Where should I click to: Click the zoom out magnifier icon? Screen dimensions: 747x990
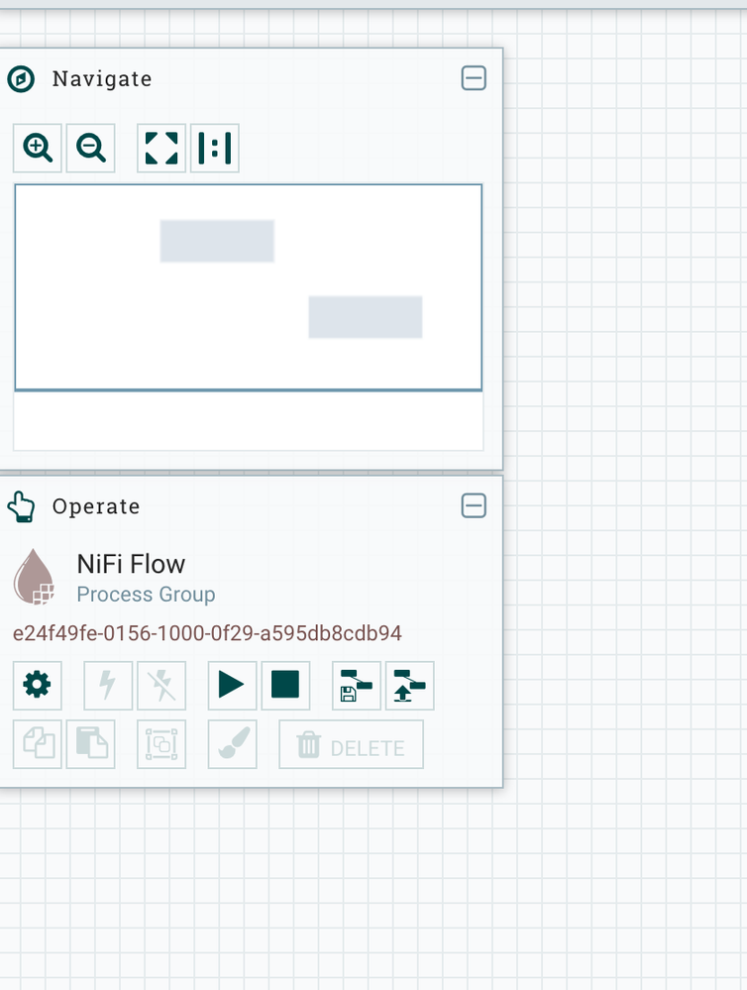(90, 149)
